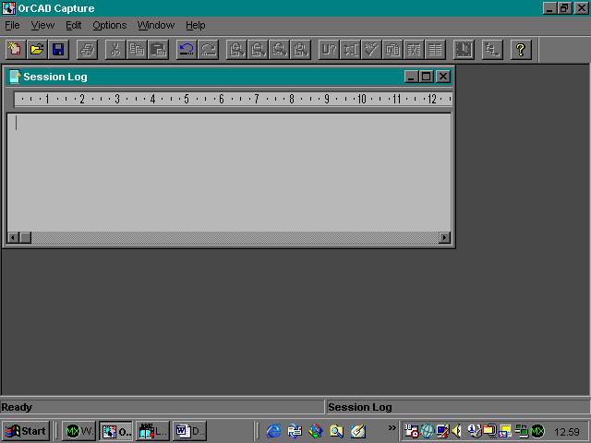591x443 pixels.
Task: Open the Windows Start menu
Action: click(26, 431)
